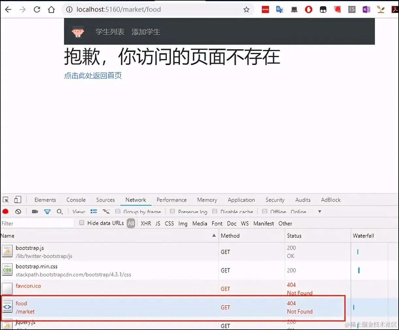
Task: Select the Img resource type filter
Action: pos(183,223)
